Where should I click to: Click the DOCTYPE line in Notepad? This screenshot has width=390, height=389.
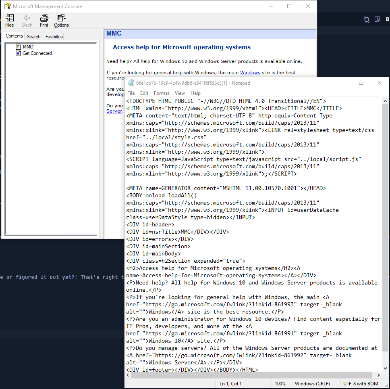(x=226, y=101)
